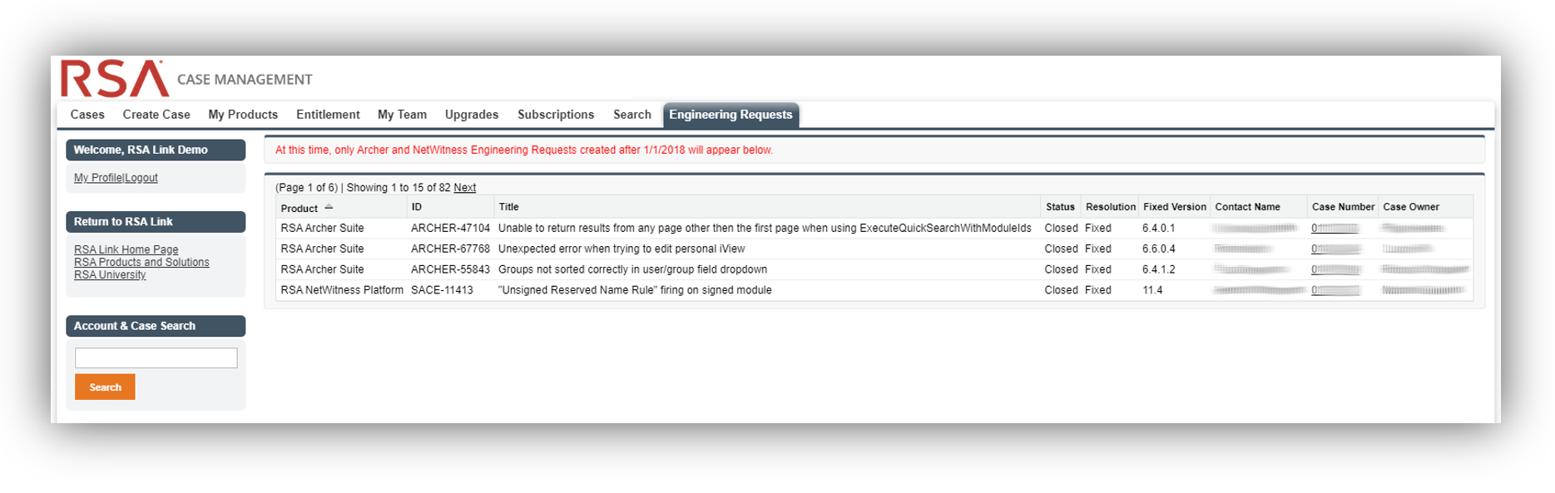Open case number link for SACE-11413
Screen dimensions: 1555x493
[1335, 290]
